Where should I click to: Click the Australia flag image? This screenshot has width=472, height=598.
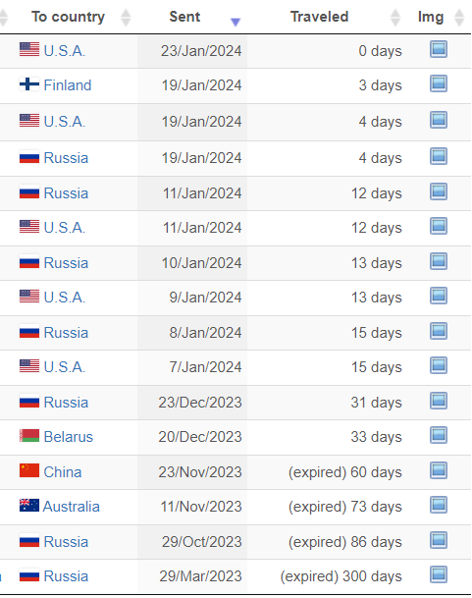pyautogui.click(x=29, y=506)
